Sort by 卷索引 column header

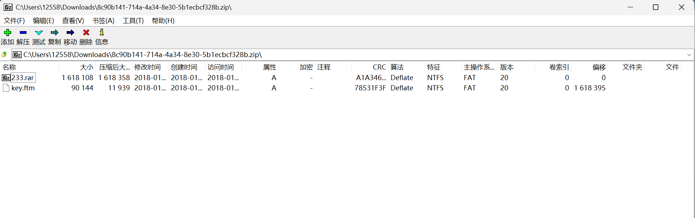pyautogui.click(x=553, y=67)
